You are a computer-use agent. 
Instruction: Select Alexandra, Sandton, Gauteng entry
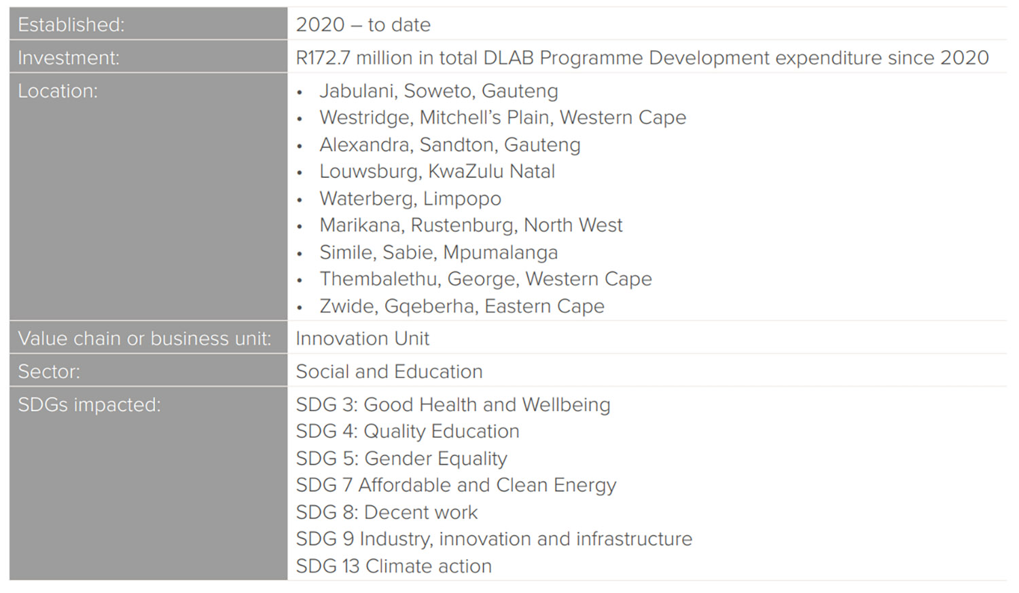pyautogui.click(x=450, y=145)
